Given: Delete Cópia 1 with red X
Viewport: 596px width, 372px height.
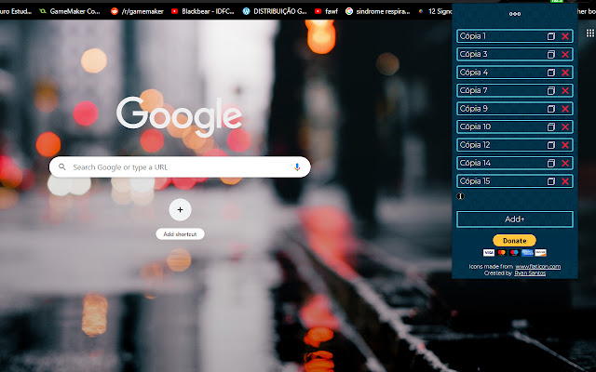Looking at the screenshot, I should 565,36.
